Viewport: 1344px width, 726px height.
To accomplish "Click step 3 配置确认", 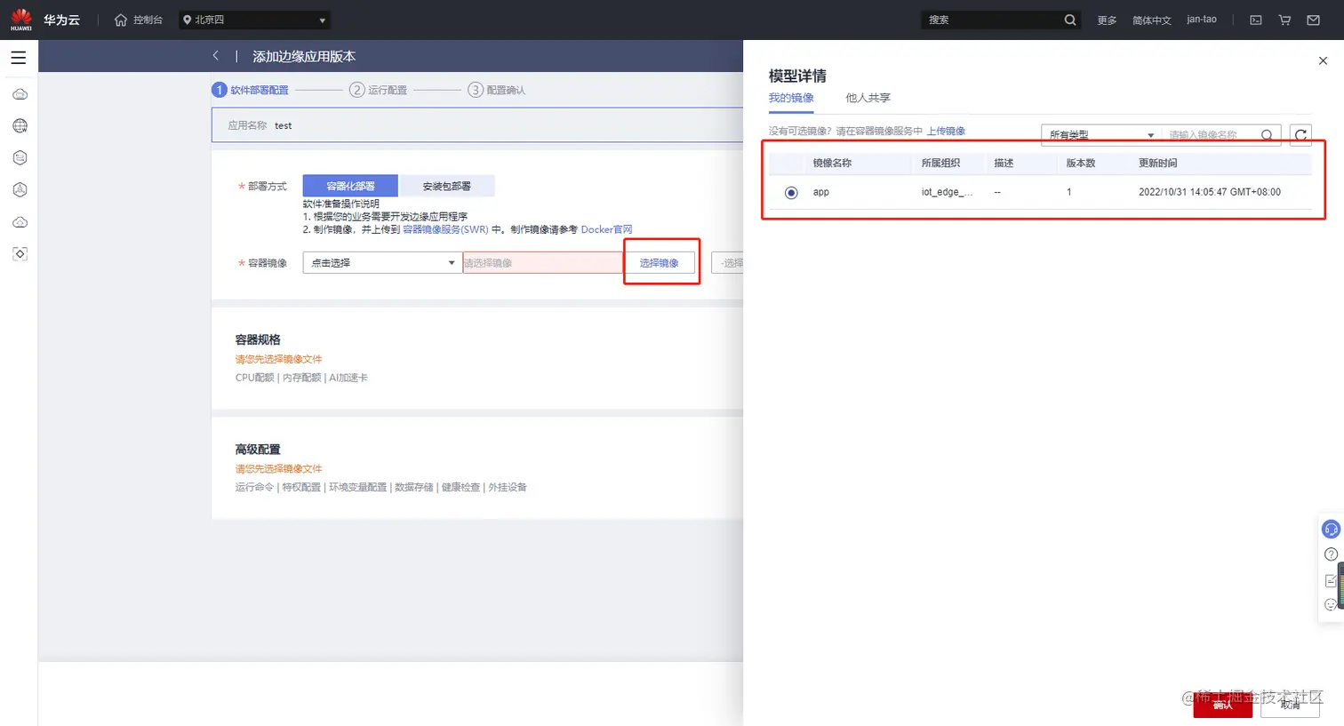I will coord(497,90).
